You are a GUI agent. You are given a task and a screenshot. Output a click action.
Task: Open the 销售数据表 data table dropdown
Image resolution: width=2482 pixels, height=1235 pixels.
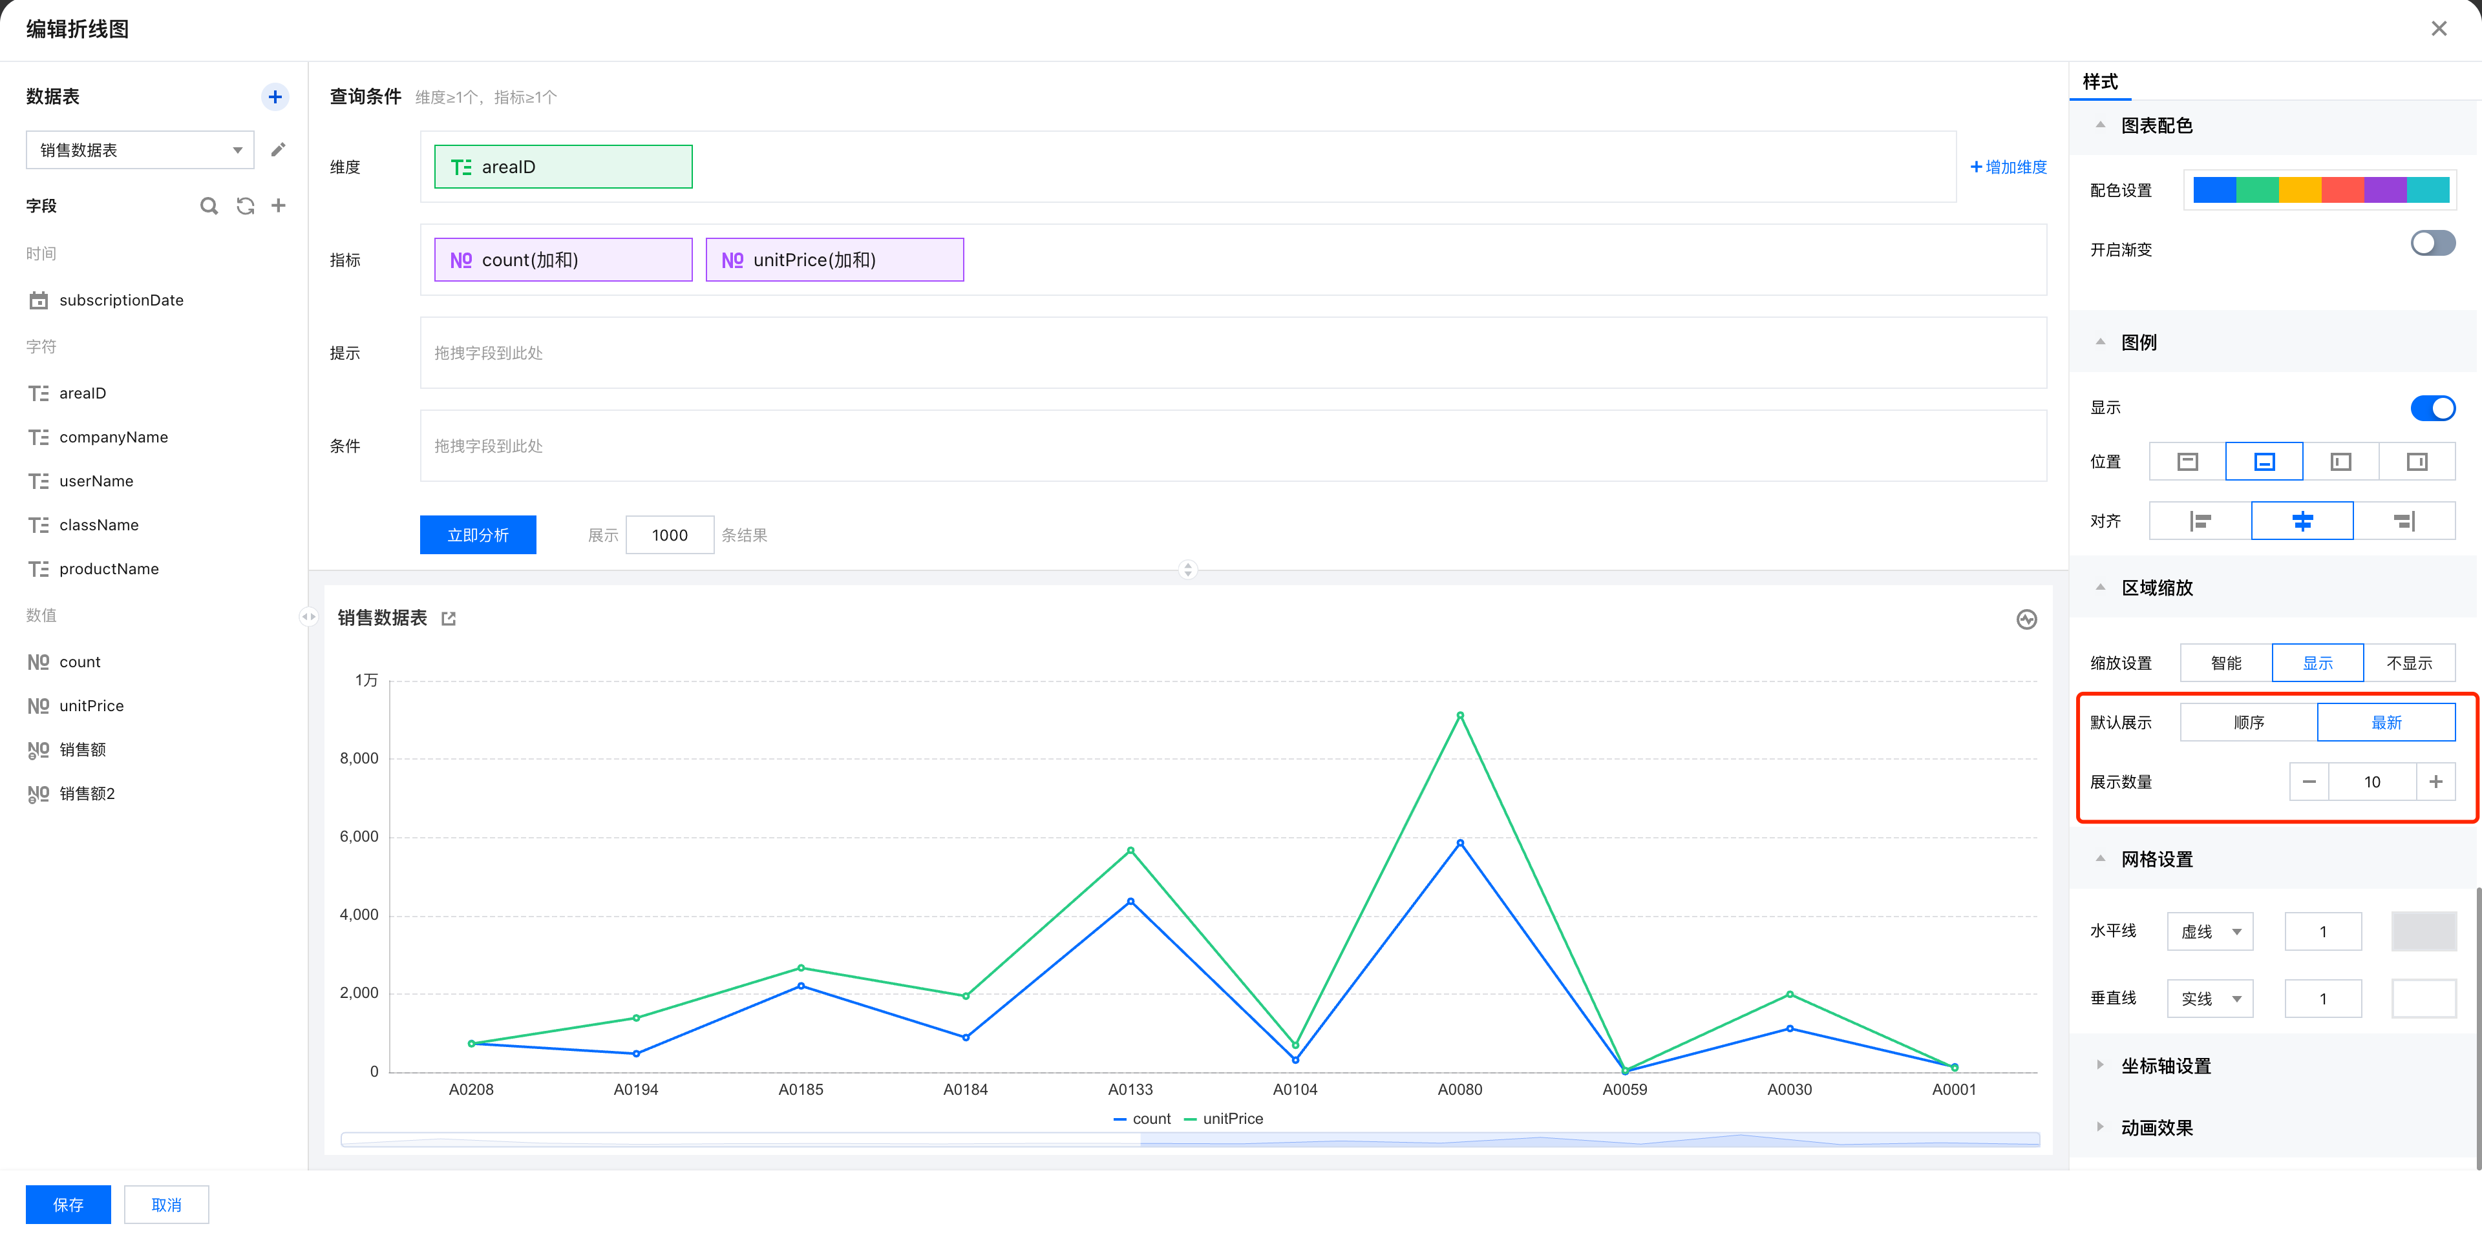(x=140, y=150)
